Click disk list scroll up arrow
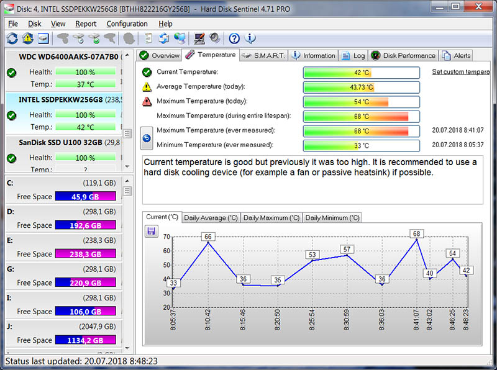497x370 pixels. (127, 55)
